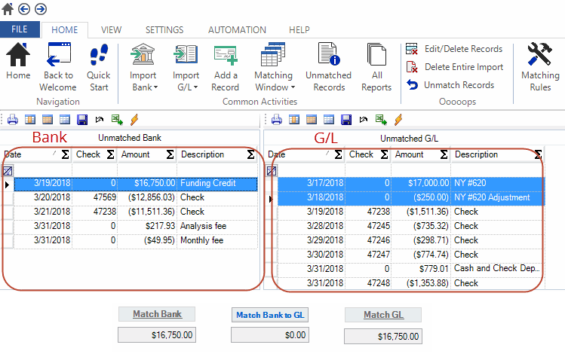Open the FILE menu

(20, 29)
